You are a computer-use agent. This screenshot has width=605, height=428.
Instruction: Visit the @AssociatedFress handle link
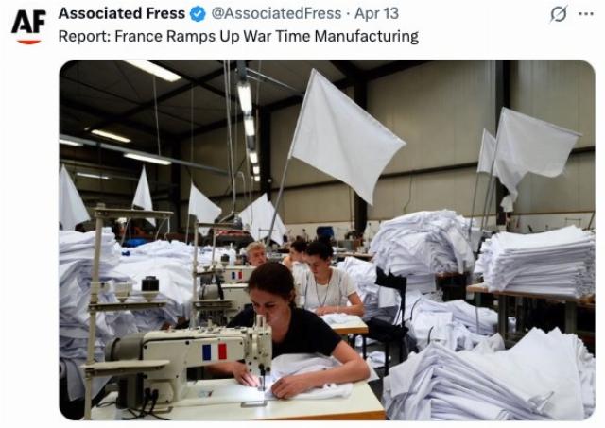click(x=276, y=13)
